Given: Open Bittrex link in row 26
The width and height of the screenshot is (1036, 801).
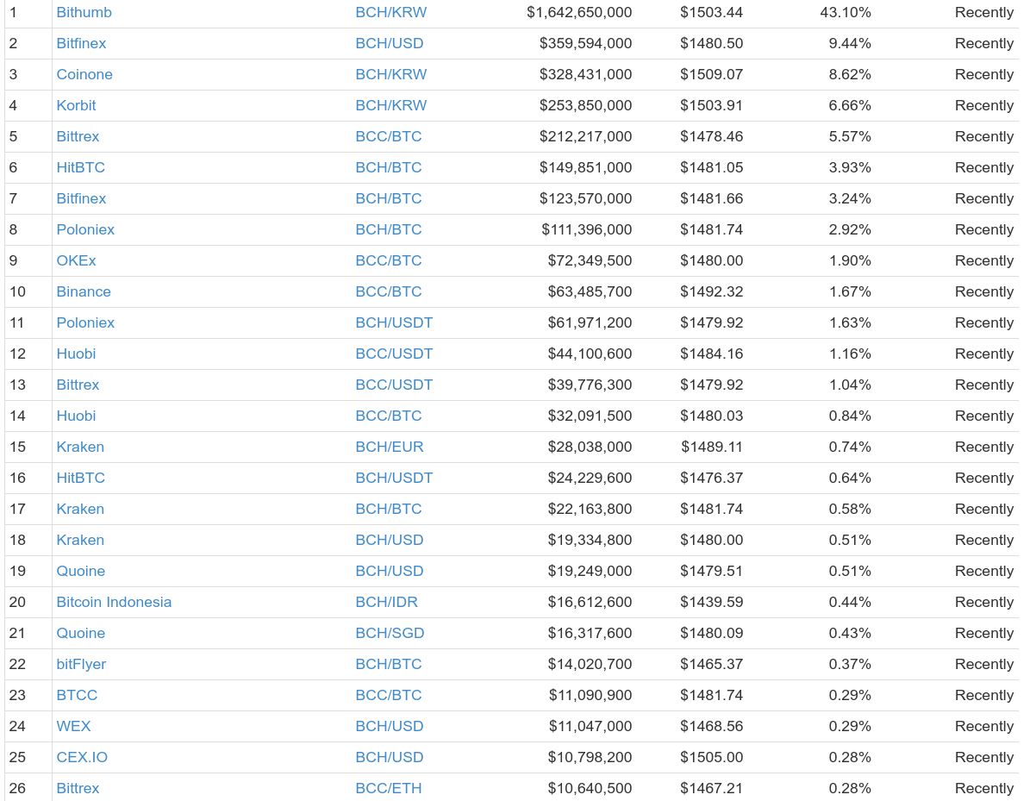Looking at the screenshot, I should click(78, 788).
